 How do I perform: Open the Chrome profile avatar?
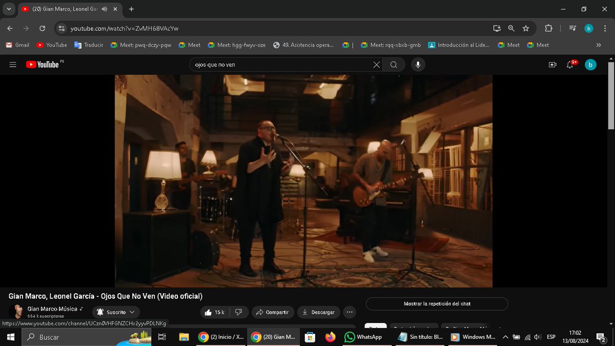click(588, 29)
